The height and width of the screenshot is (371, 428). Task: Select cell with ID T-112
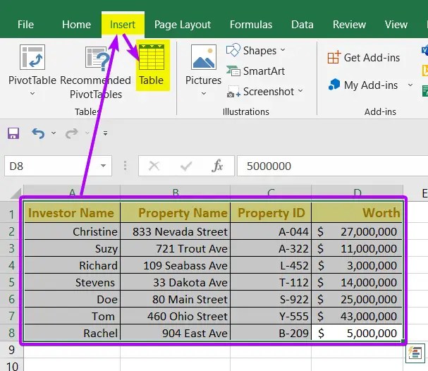point(271,282)
